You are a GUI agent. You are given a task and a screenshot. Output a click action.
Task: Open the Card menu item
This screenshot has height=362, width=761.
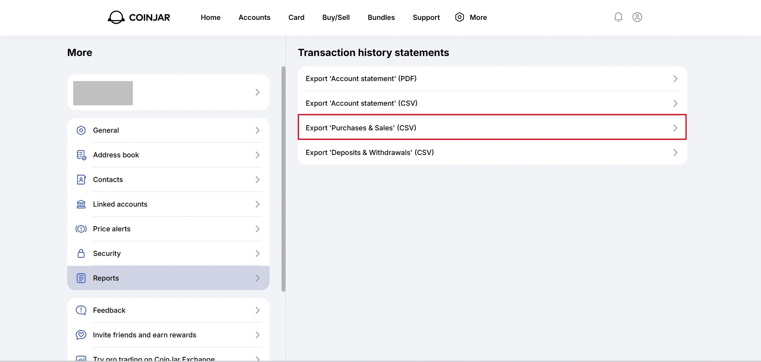pos(297,17)
